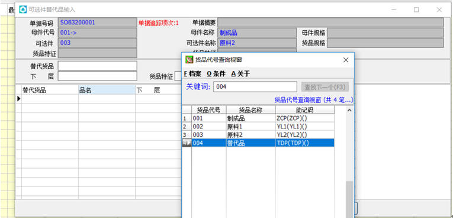This screenshot has height=219, width=453.
Task: Click the 替代货品 input field
Action: (97, 66)
